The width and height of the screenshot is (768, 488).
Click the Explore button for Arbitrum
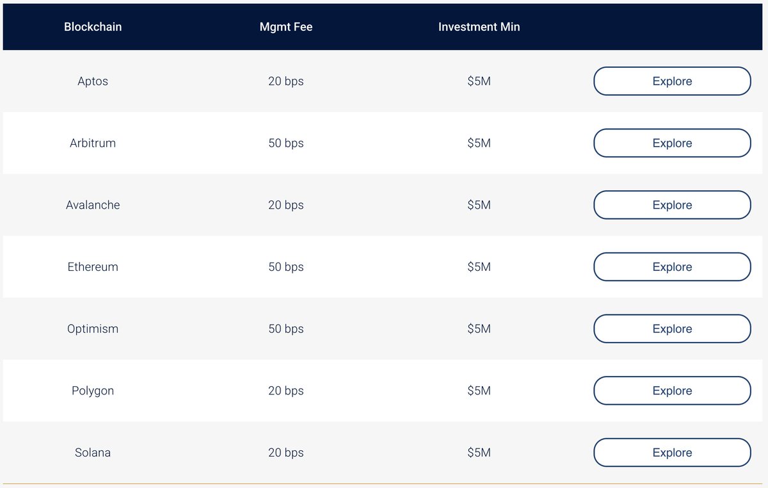coord(672,143)
